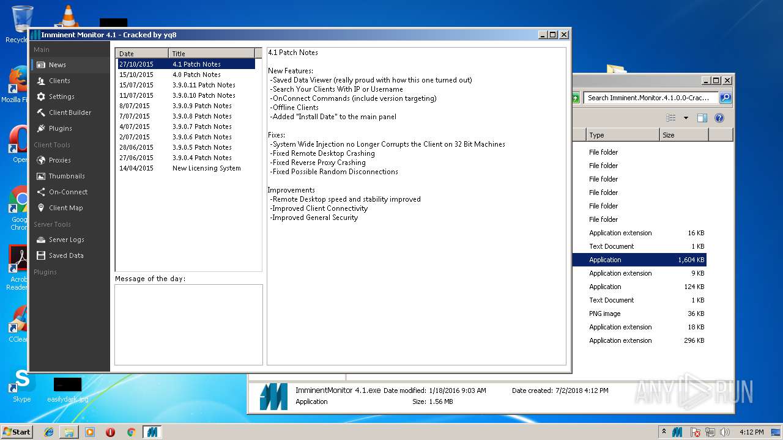Viewport: 783px width, 440px height.
Task: Sort Explorer files by Type column
Action: 623,135
